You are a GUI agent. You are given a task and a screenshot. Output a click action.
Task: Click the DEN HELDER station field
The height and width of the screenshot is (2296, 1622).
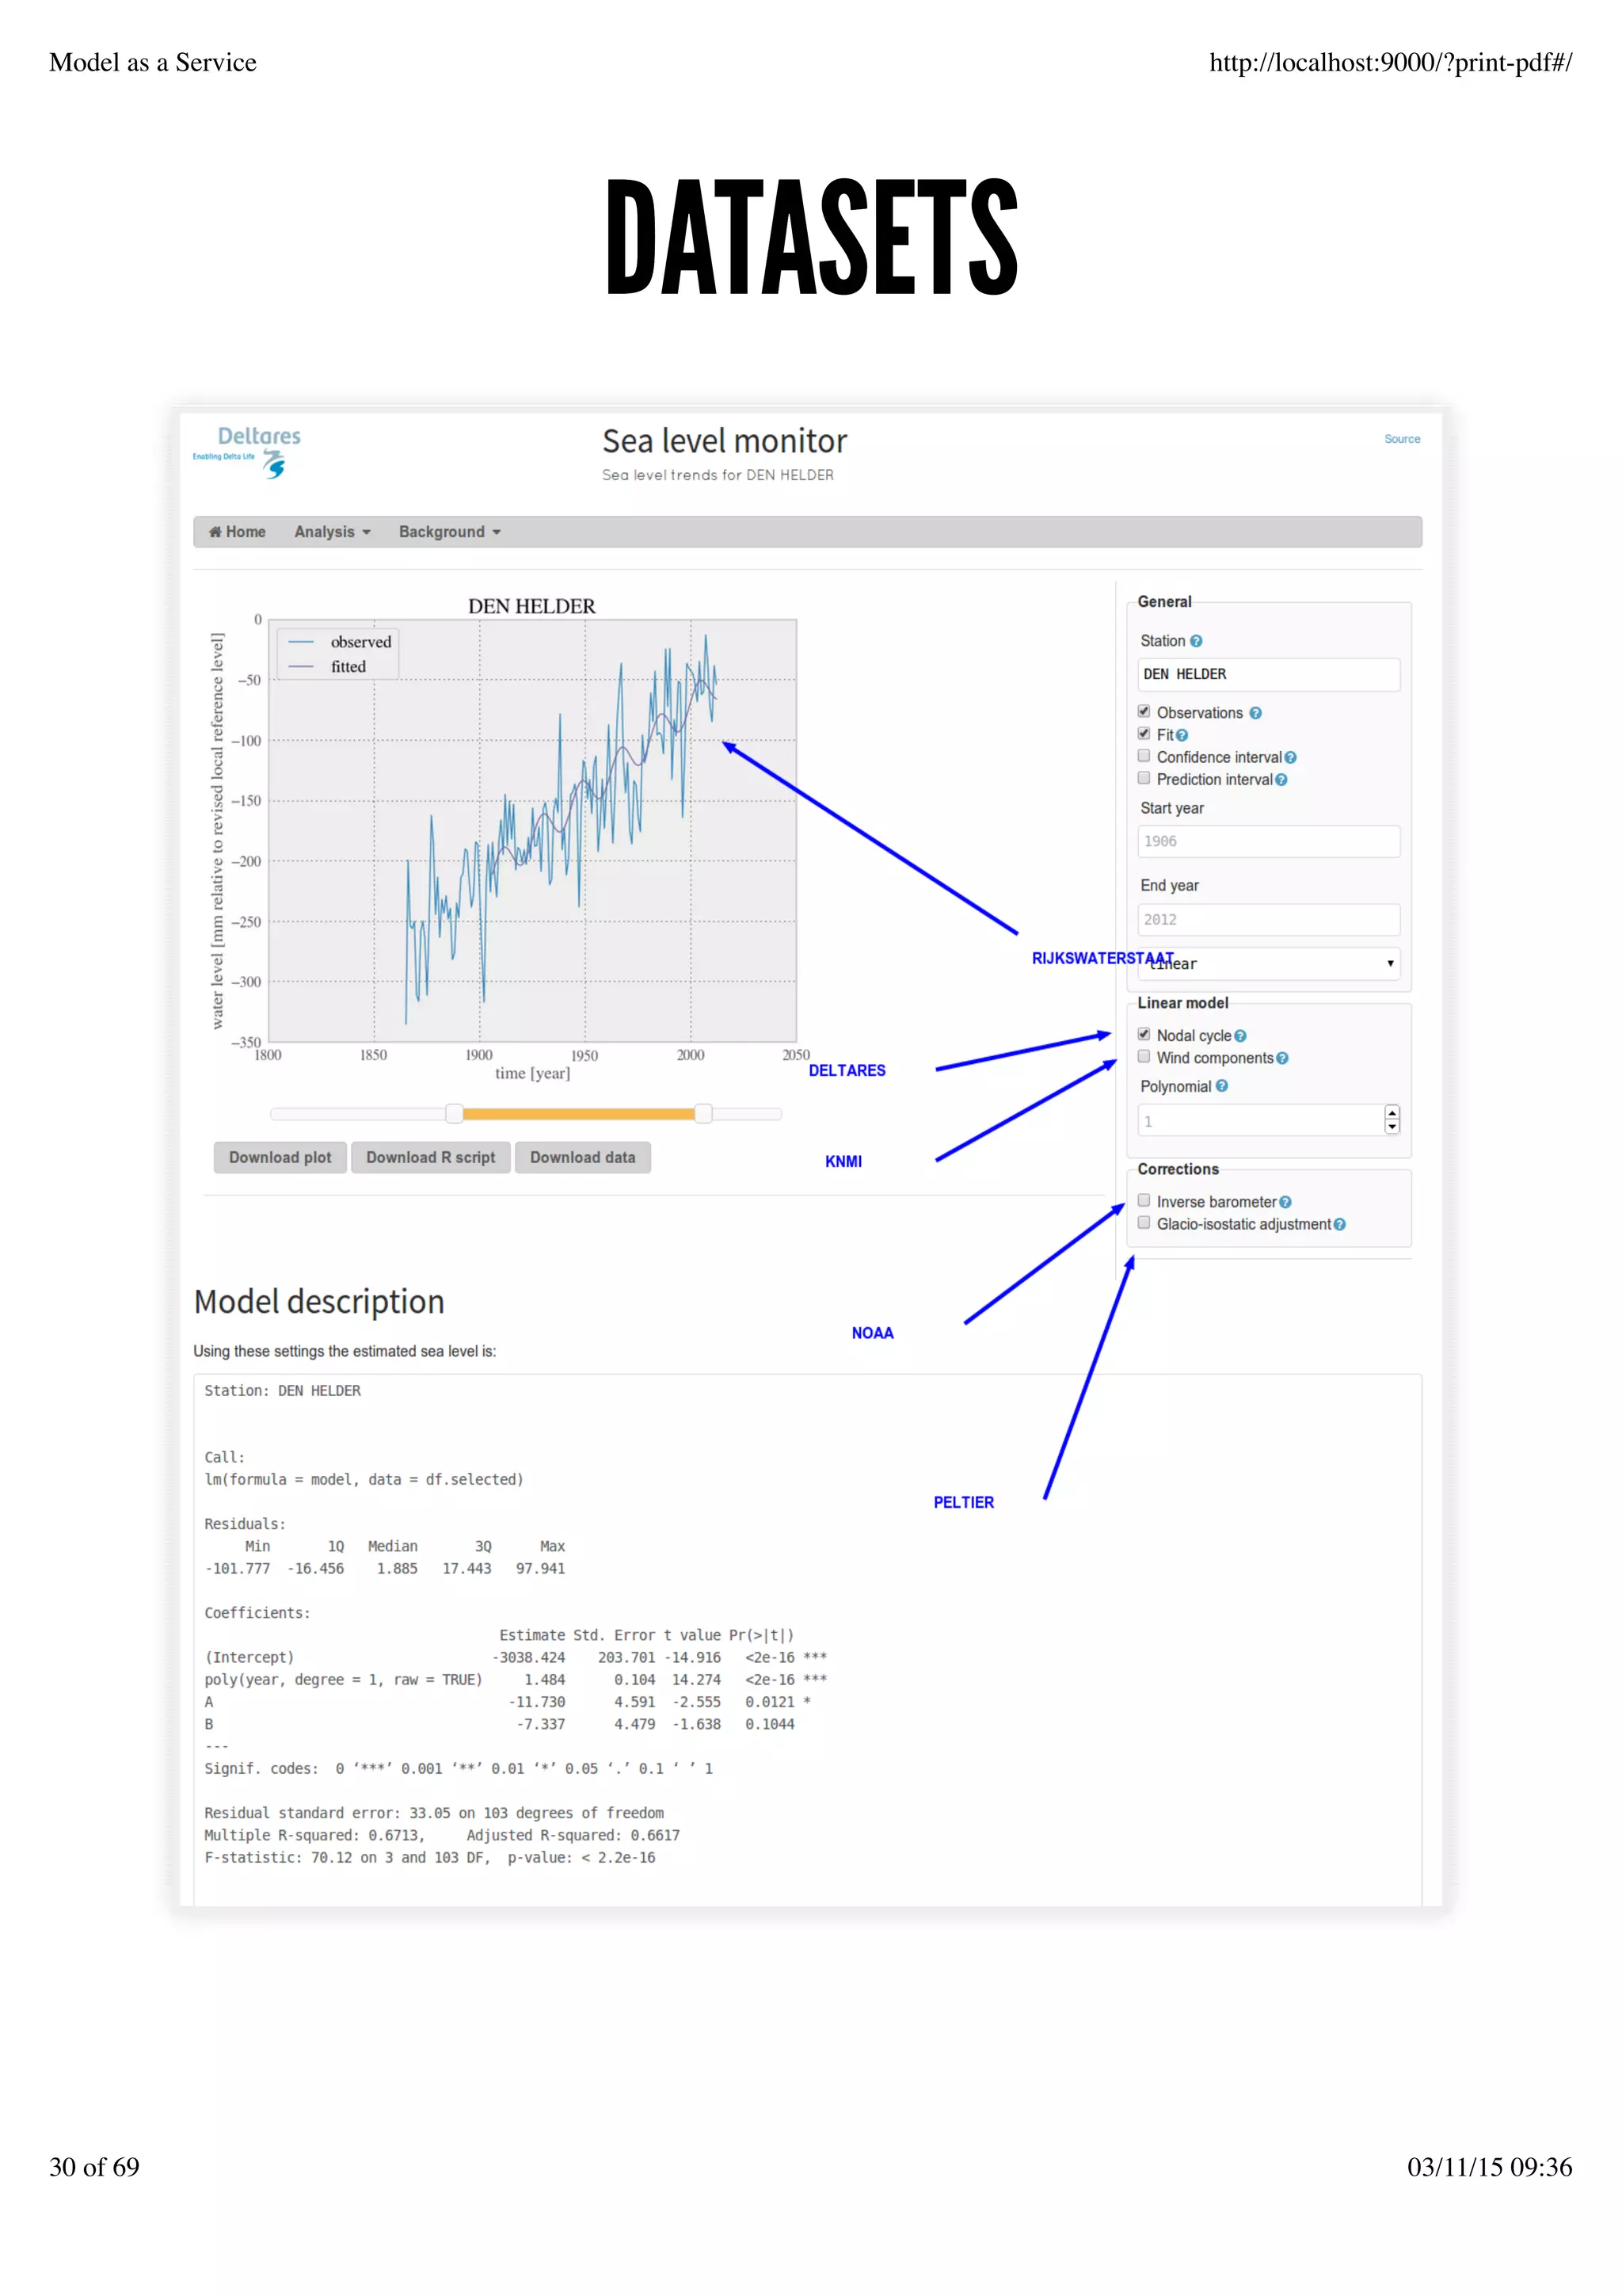(1267, 674)
